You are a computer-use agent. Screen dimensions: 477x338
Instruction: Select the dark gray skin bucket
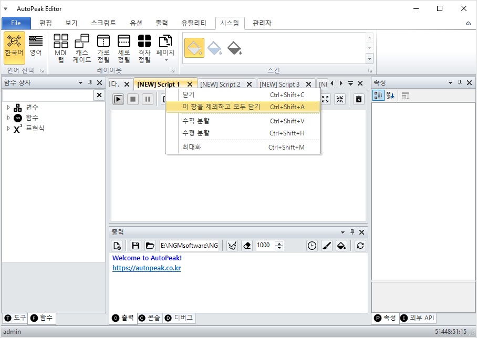tap(234, 48)
